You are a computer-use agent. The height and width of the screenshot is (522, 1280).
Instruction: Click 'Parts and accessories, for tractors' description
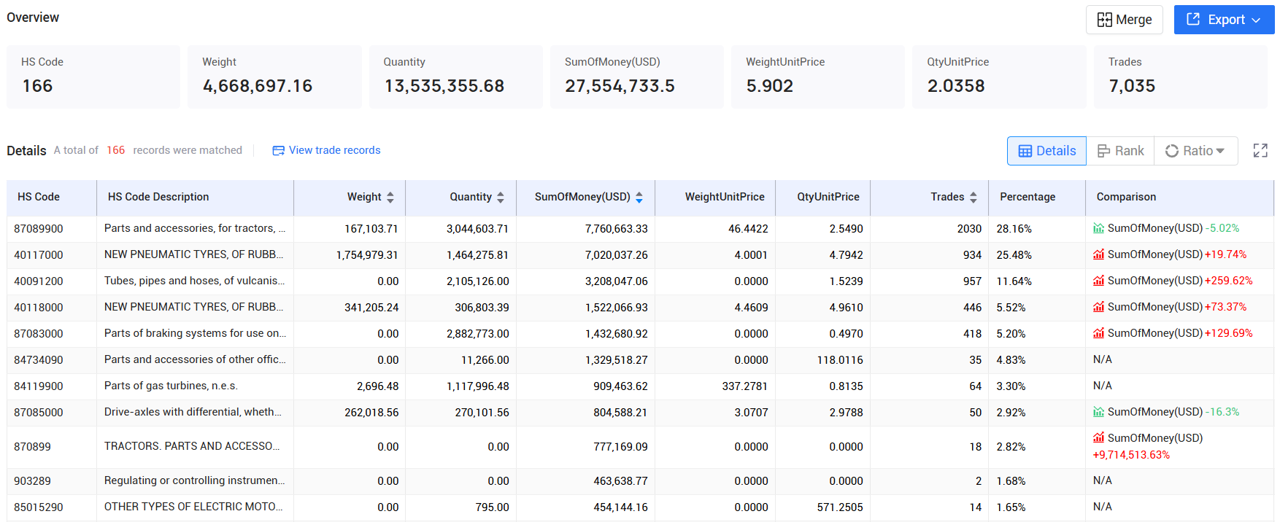click(x=195, y=228)
